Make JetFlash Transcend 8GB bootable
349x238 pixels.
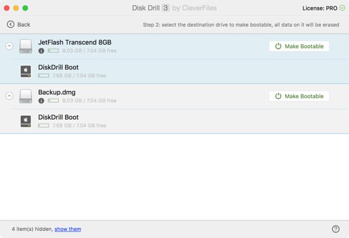point(299,46)
